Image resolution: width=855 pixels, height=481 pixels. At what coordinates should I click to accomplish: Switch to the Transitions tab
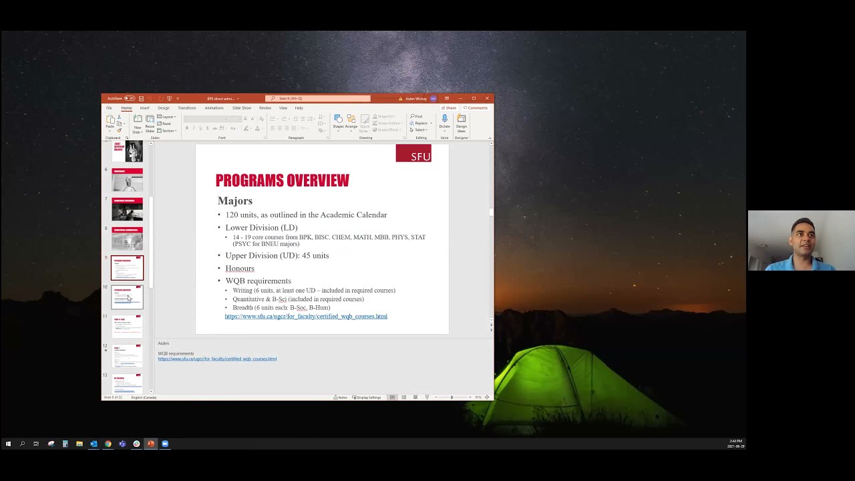[x=187, y=108]
